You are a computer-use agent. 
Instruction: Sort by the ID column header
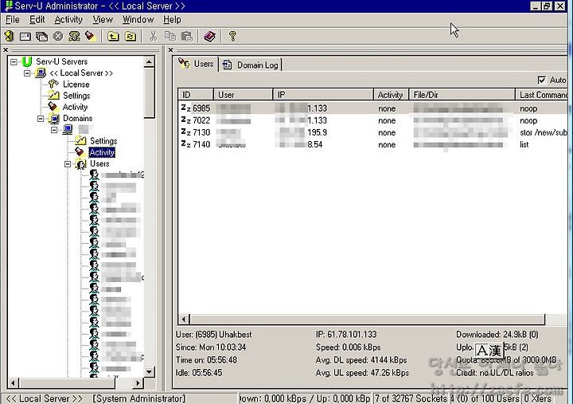(196, 95)
